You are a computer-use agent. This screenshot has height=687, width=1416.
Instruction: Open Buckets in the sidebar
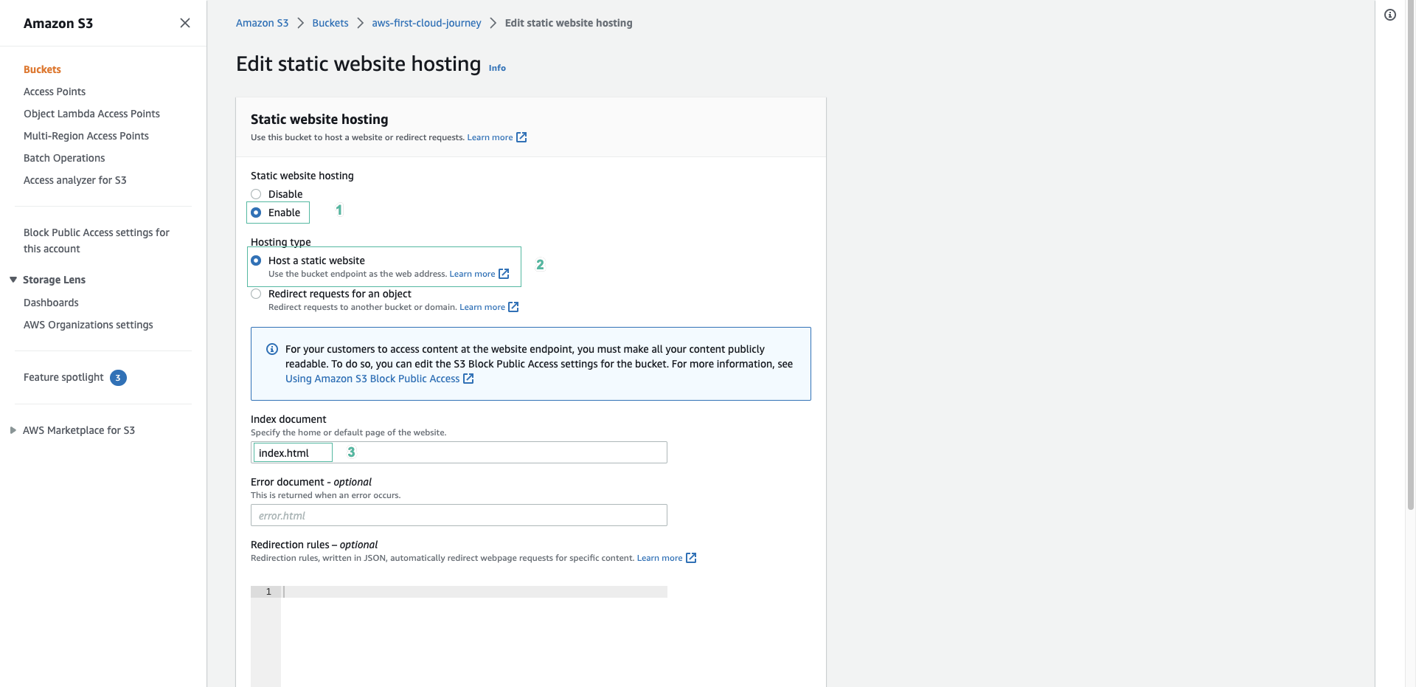[x=42, y=69]
